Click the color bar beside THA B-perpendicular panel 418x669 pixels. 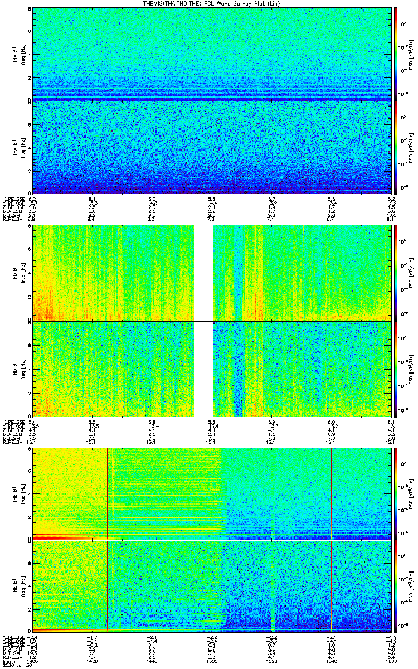tap(396, 54)
